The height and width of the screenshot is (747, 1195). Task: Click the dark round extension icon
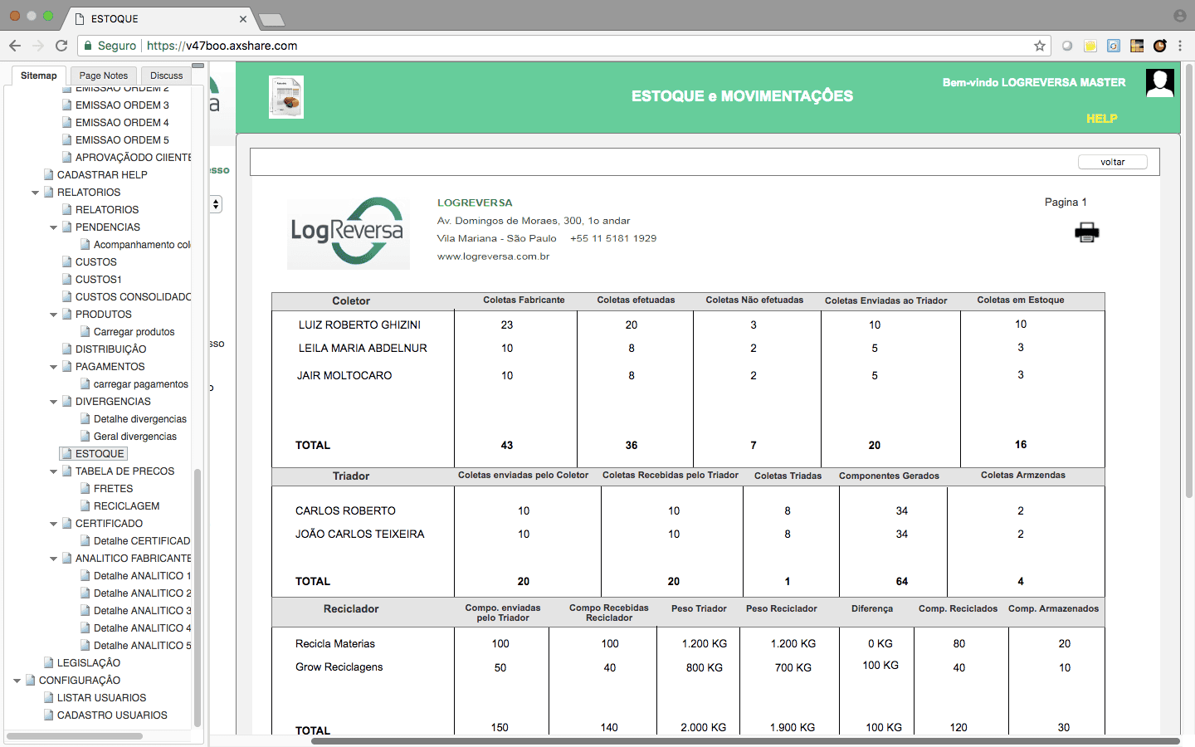pyautogui.click(x=1160, y=46)
